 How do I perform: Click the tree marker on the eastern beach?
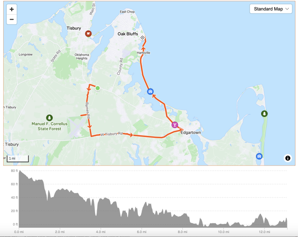[264, 114]
